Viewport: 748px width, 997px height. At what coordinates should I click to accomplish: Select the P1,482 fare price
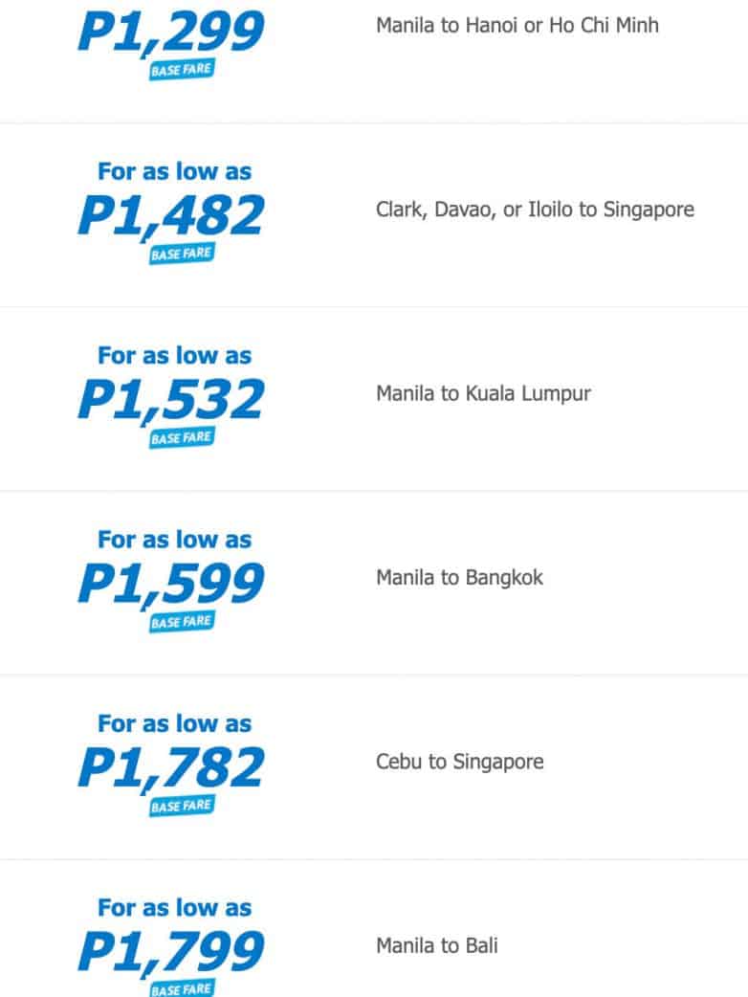point(170,216)
